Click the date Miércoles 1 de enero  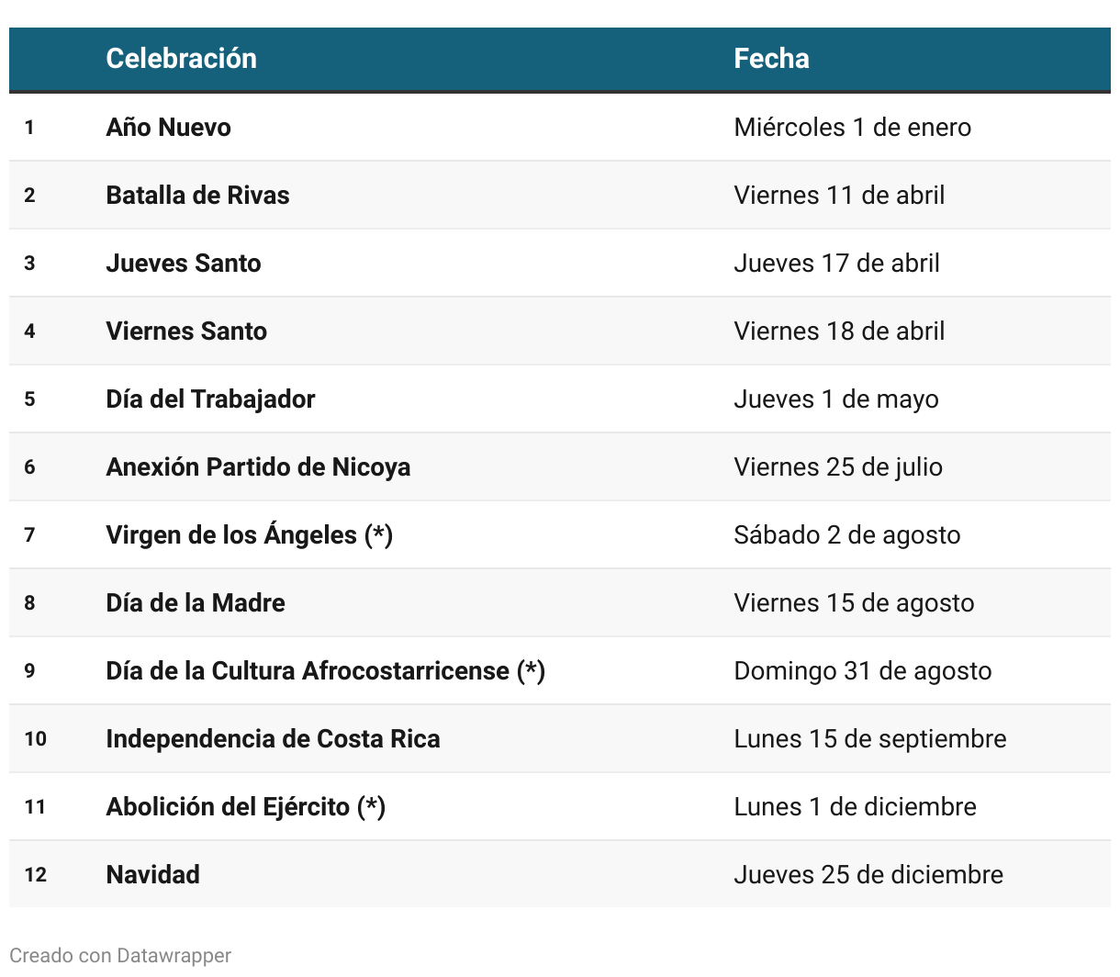[x=853, y=128]
